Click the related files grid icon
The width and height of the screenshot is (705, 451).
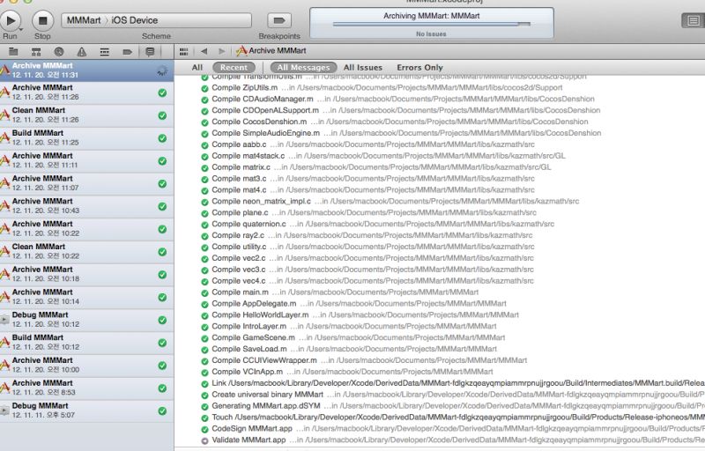[x=183, y=52]
